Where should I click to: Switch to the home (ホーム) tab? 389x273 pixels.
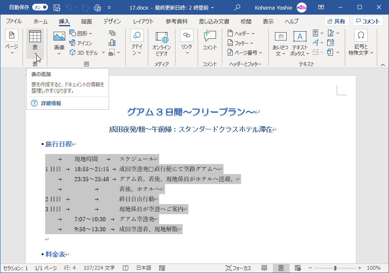coord(41,21)
